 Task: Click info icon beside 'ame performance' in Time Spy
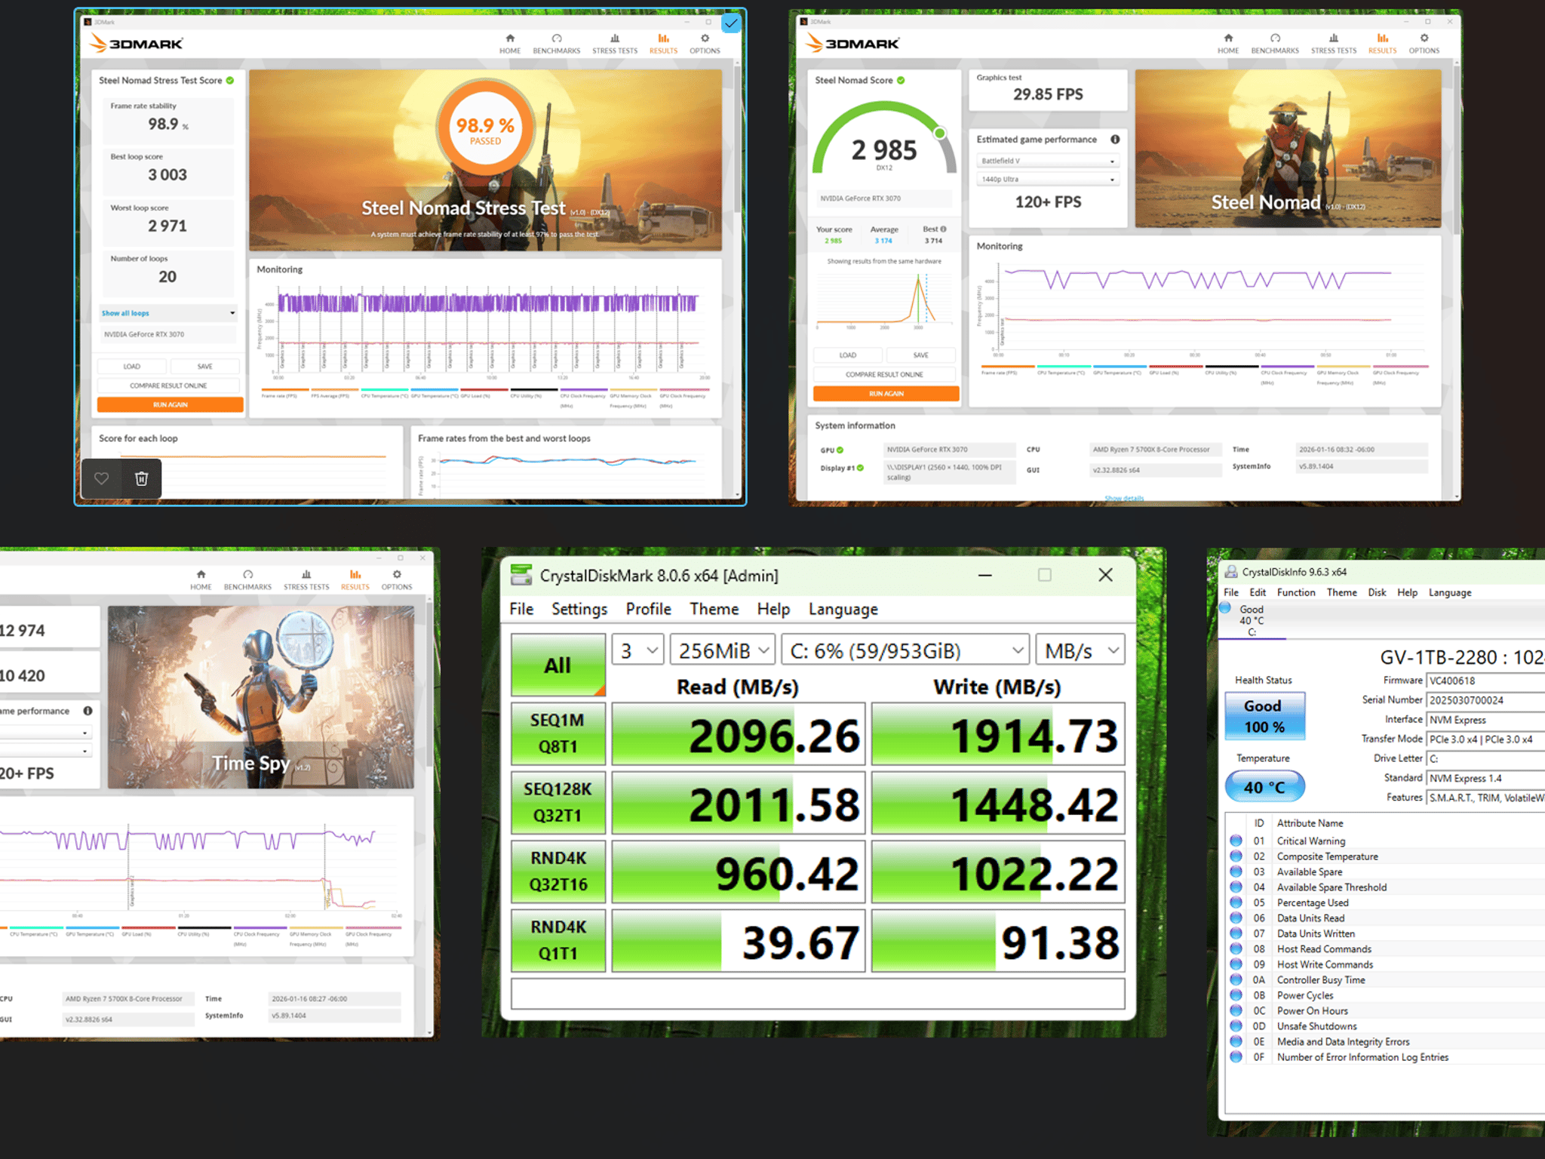click(x=88, y=711)
